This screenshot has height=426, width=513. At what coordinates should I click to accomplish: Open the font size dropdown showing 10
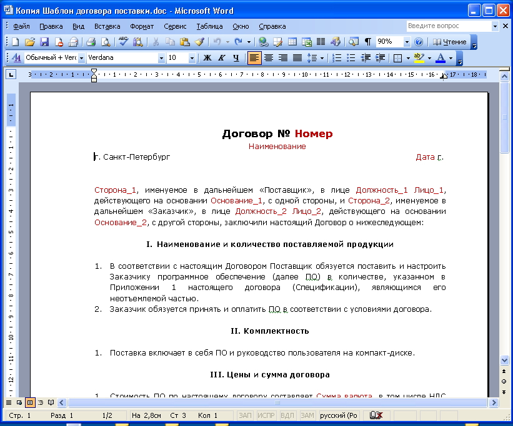pos(192,58)
